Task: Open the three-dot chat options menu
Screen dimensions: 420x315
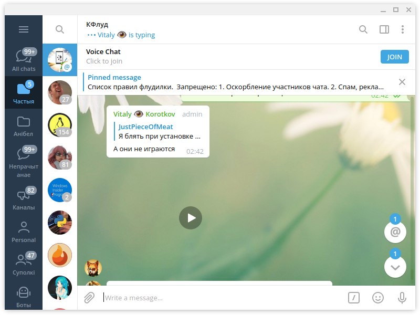Action: point(402,29)
